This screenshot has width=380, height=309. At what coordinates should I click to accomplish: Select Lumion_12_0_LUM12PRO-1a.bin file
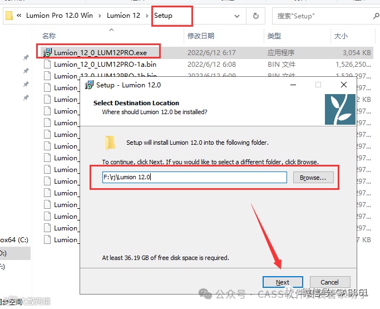click(x=105, y=65)
